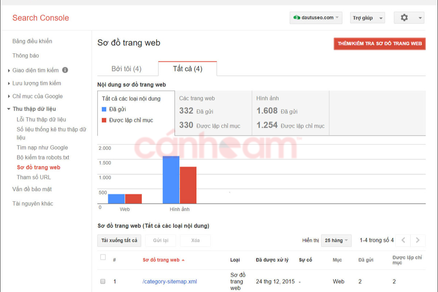Select Các trang web content panel
Screen dimensions: 438x292
coord(213,113)
